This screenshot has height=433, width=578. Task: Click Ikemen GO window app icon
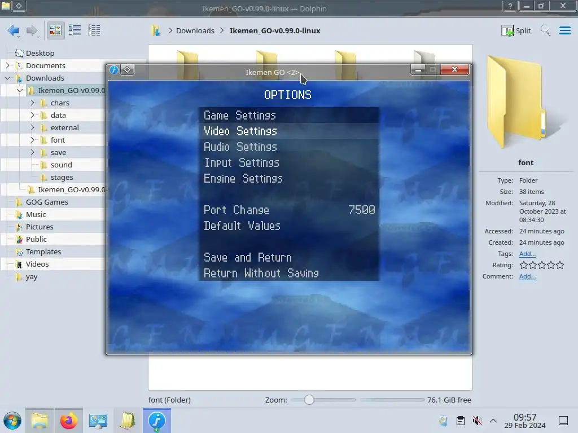114,69
